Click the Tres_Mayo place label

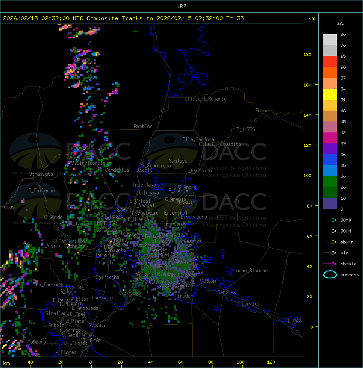click(x=144, y=185)
